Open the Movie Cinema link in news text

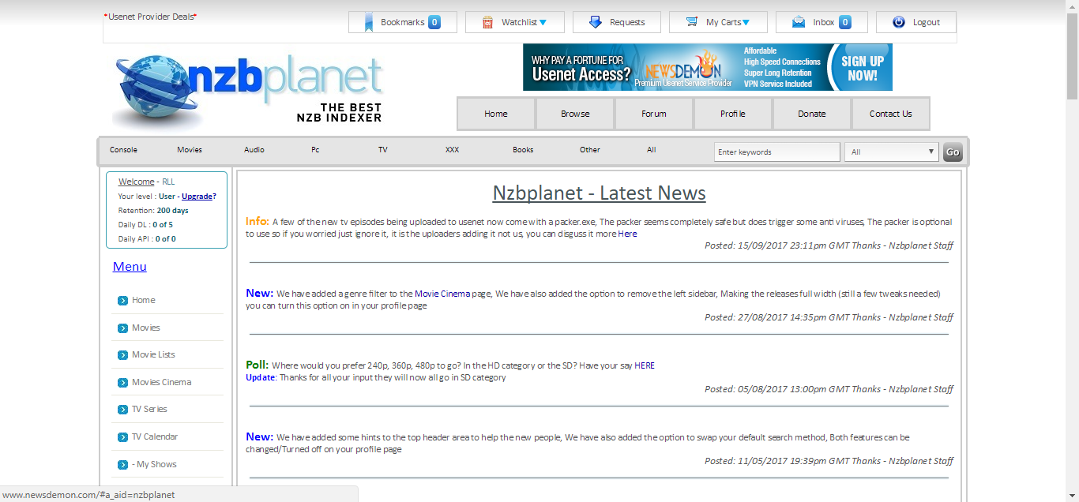442,294
